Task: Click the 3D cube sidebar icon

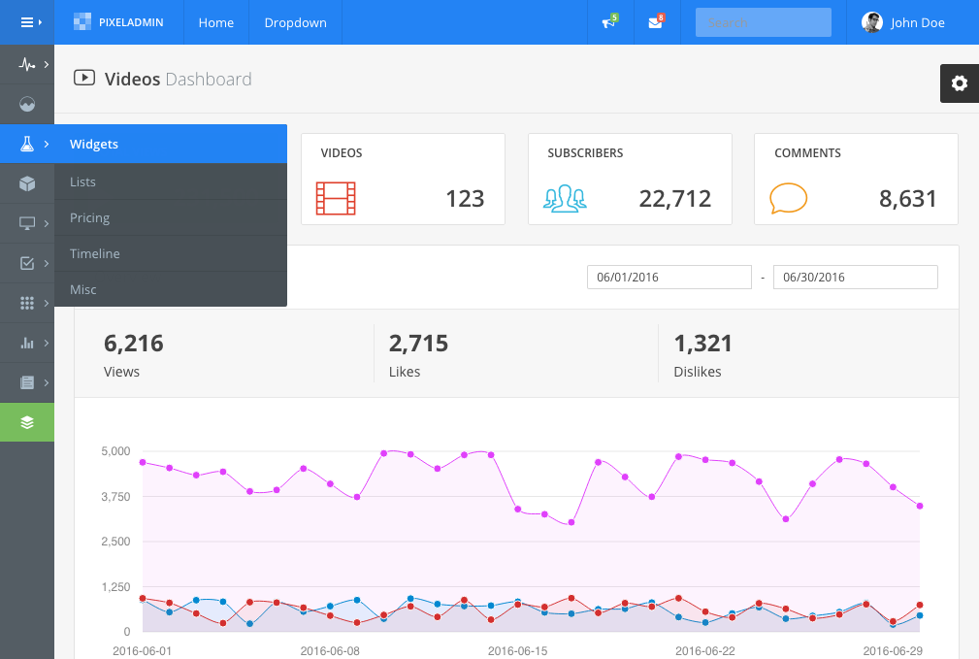Action: tap(27, 183)
